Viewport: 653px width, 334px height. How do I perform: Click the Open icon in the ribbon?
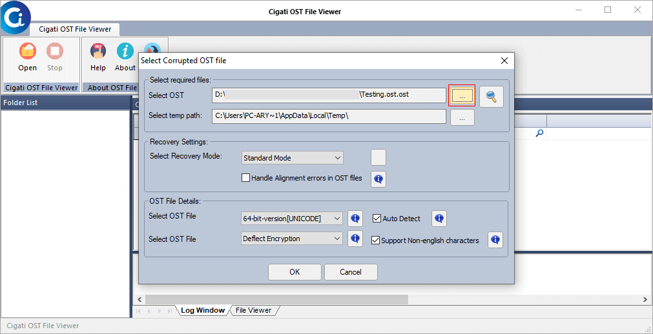click(x=28, y=52)
